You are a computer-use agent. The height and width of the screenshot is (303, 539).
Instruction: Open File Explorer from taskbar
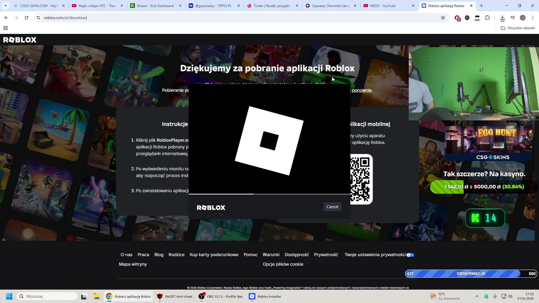coord(96,296)
